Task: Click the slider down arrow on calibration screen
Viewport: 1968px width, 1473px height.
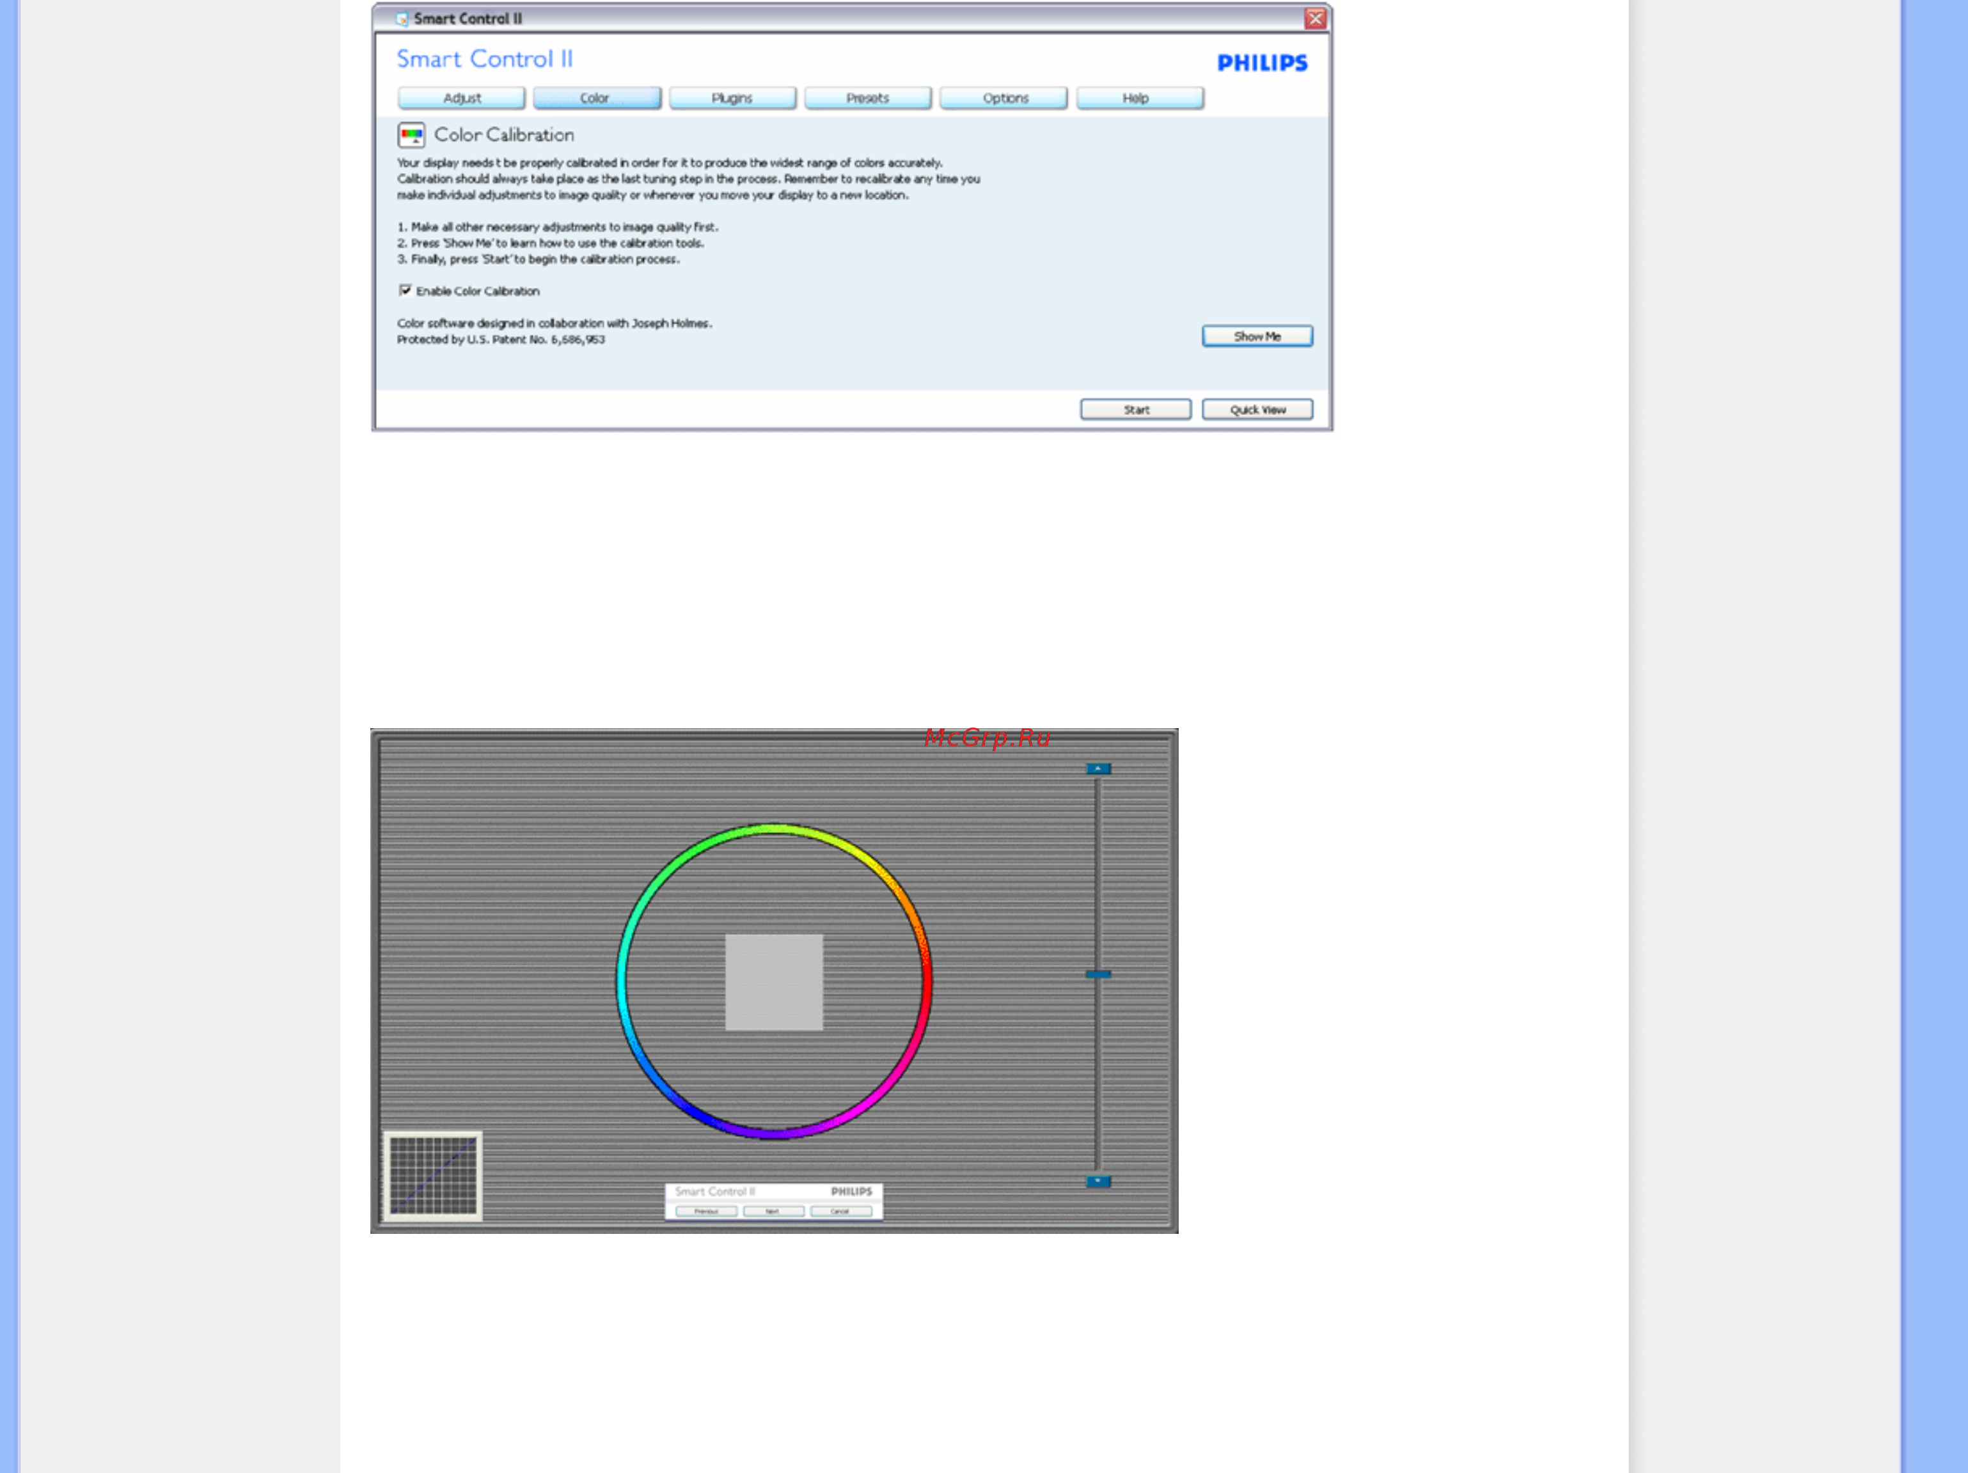Action: tap(1098, 1181)
